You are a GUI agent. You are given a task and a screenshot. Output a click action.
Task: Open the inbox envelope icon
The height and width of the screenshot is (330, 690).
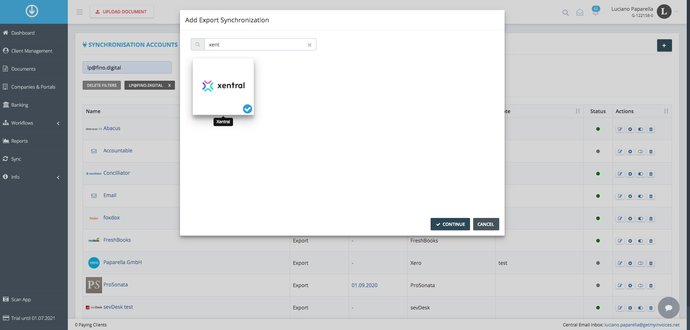point(580,13)
